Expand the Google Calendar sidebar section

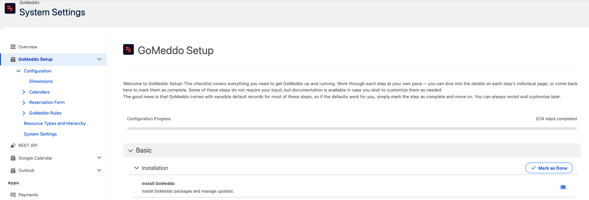pyautogui.click(x=99, y=158)
